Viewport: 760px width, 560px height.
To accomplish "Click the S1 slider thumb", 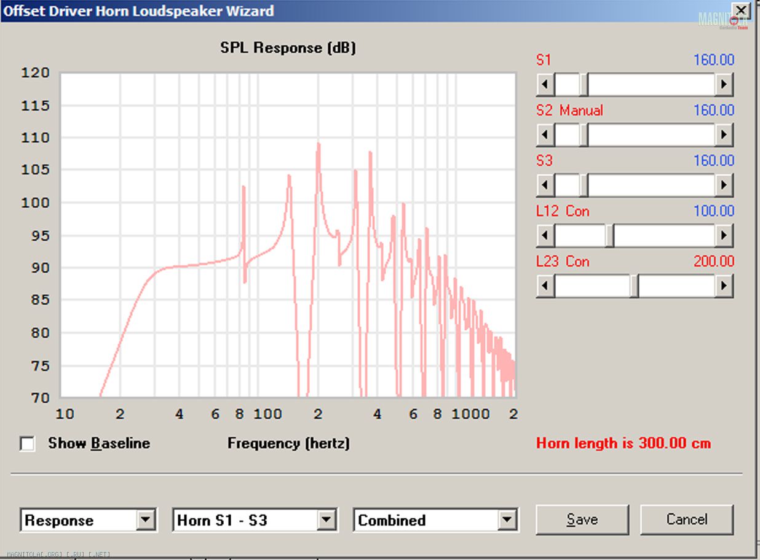I will coord(584,84).
